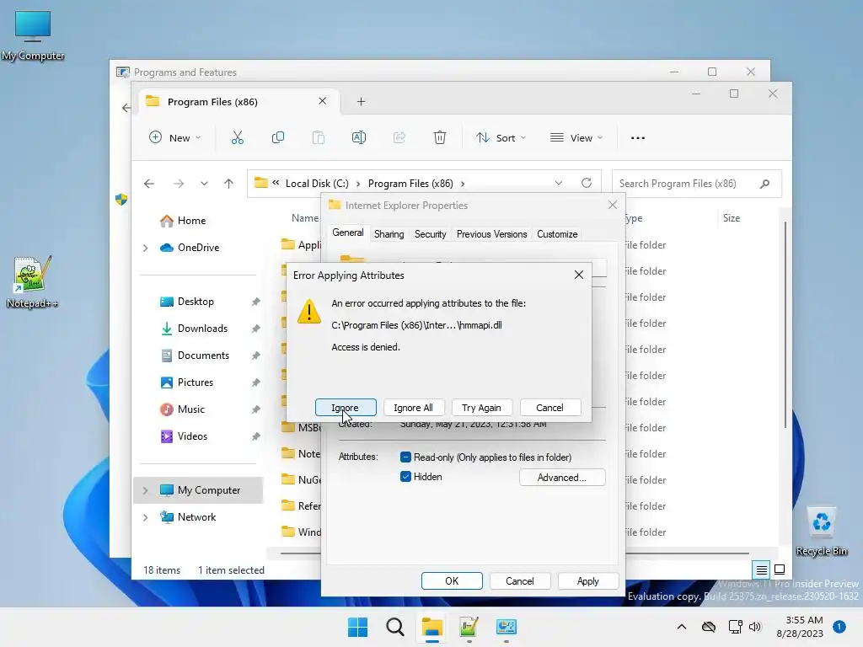Click the Share icon in Explorer toolbar
The image size is (863, 647).
click(399, 137)
